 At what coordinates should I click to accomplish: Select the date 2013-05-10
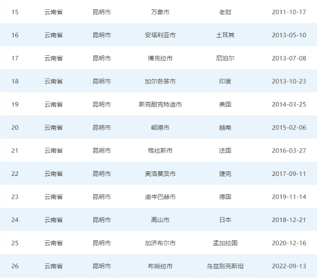[289, 35]
